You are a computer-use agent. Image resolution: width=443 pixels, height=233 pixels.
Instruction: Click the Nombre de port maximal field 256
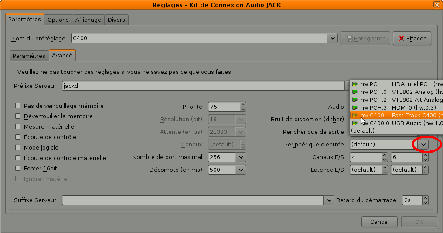[x=222, y=157]
